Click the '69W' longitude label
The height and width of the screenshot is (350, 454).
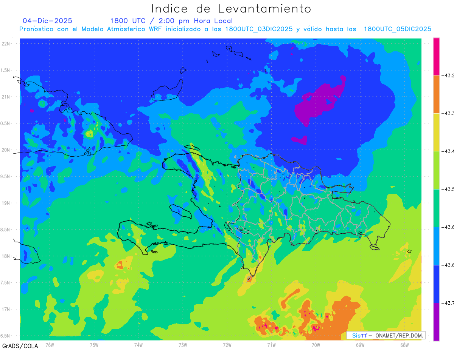pyautogui.click(x=360, y=345)
